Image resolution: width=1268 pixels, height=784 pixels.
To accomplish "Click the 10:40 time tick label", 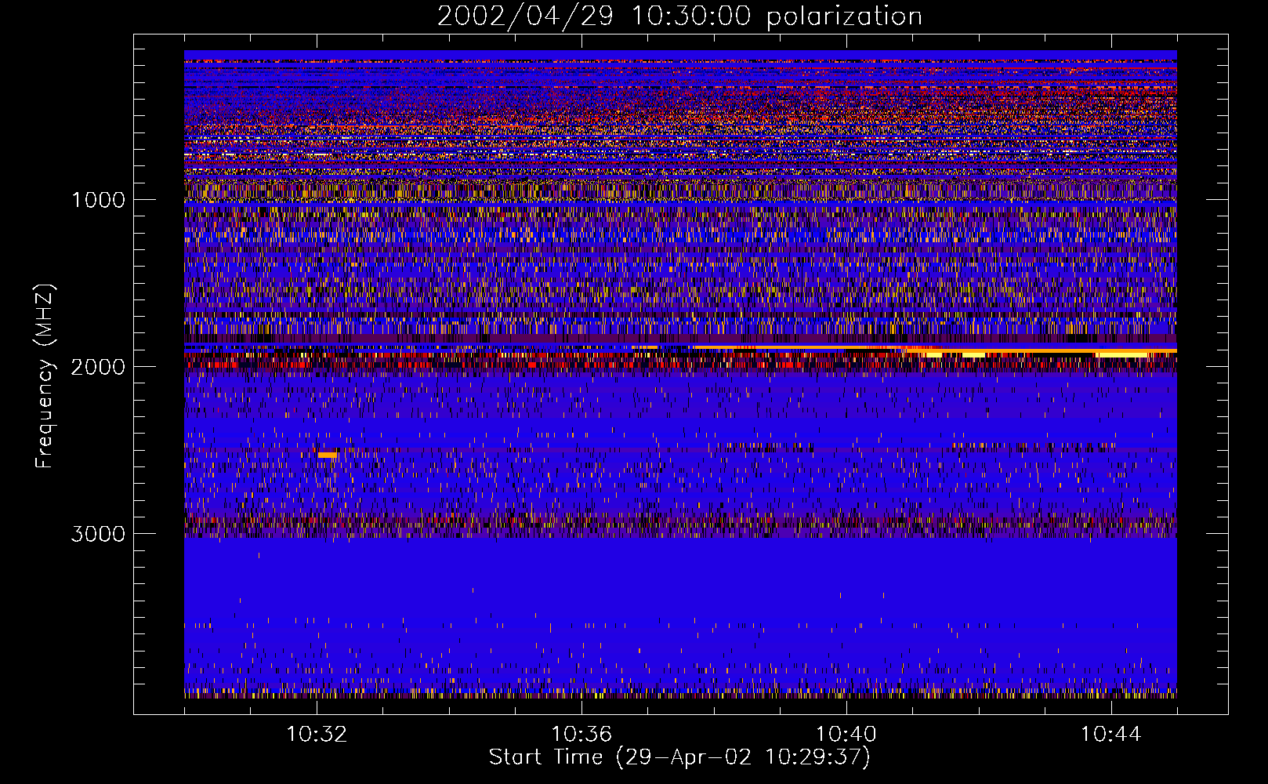I will 846,734.
